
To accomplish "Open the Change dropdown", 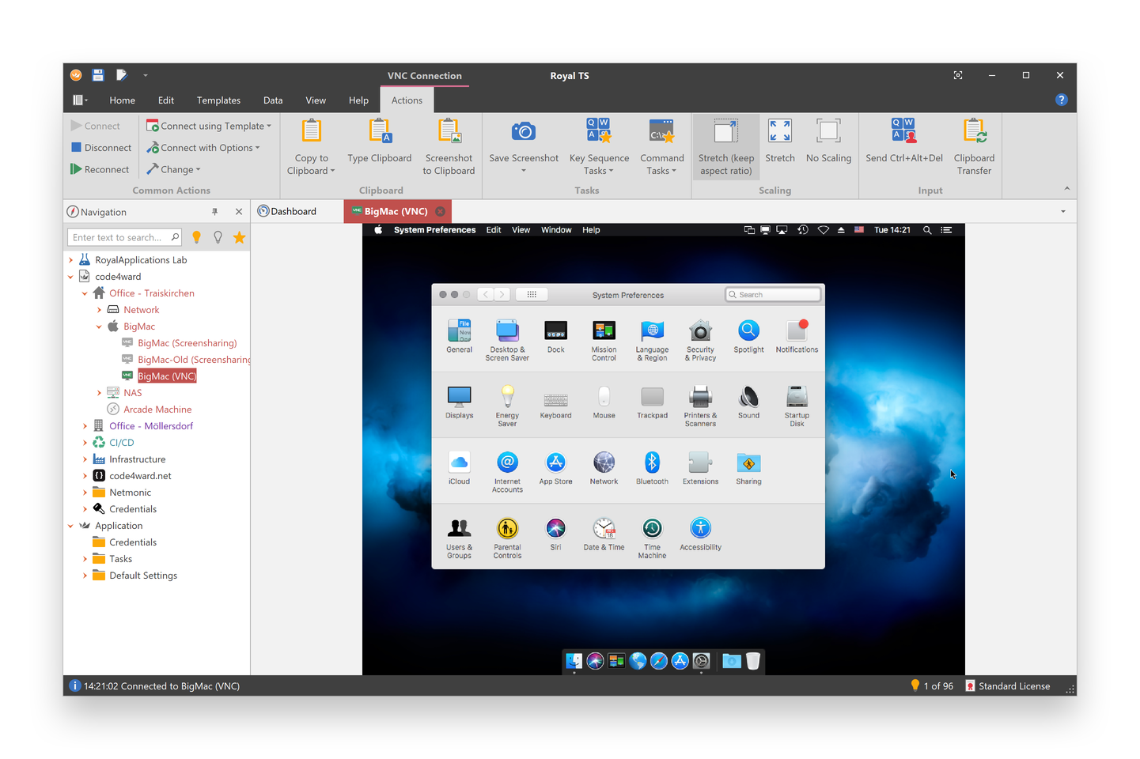I will [x=173, y=168].
